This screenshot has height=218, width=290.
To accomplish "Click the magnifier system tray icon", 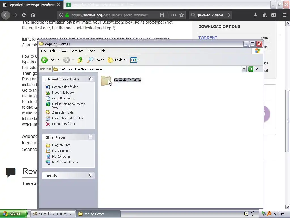I will click(269, 214).
